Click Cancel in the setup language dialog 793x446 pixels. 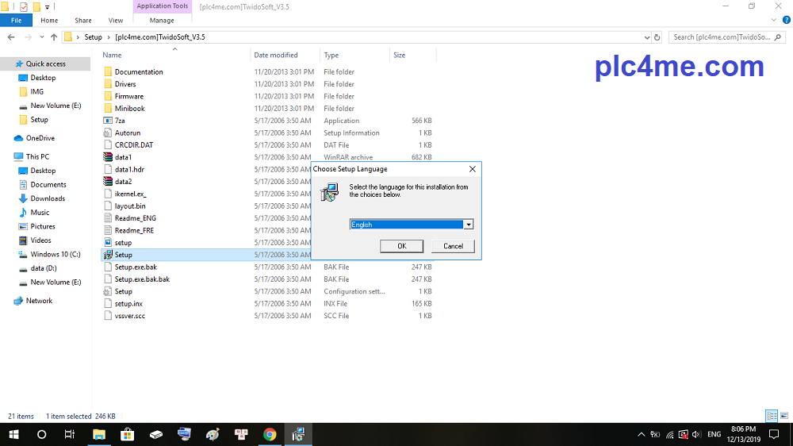coord(453,246)
